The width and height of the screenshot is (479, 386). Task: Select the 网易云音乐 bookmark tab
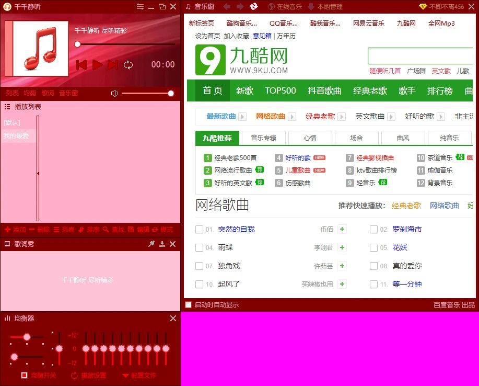(x=369, y=23)
